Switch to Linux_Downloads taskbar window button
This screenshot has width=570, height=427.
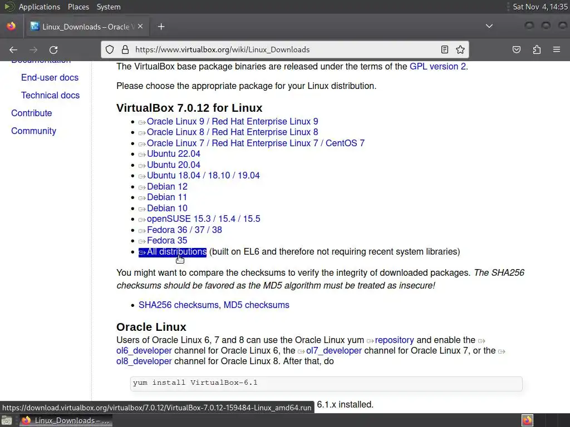coord(66,420)
